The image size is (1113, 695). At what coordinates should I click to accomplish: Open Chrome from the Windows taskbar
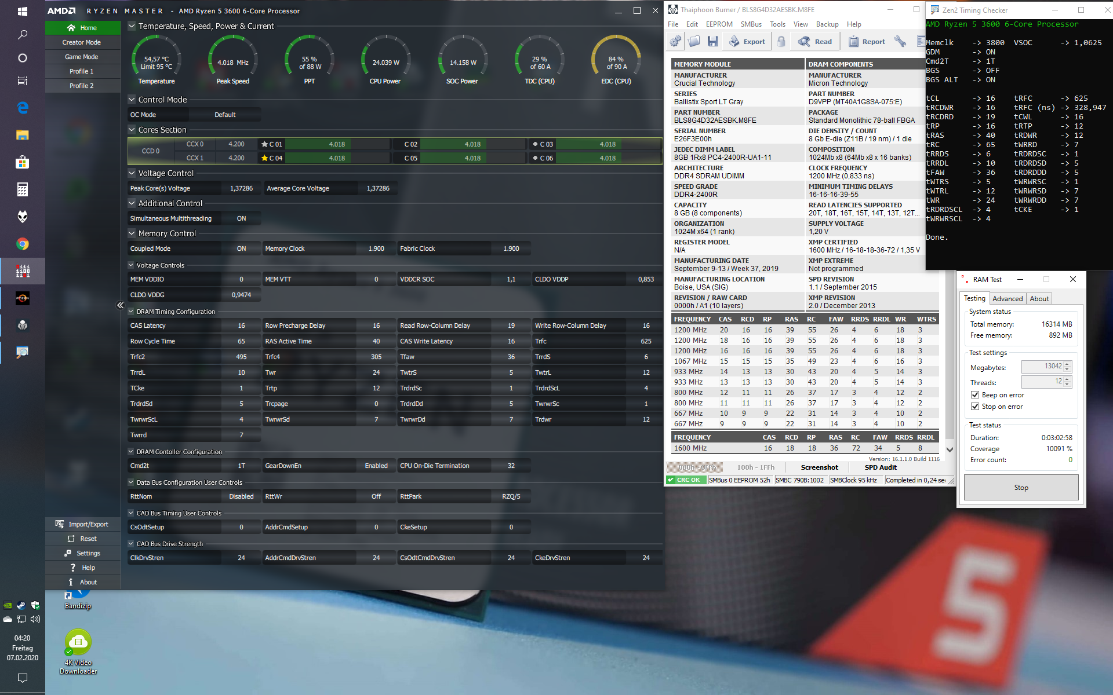coord(23,244)
